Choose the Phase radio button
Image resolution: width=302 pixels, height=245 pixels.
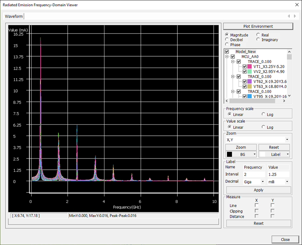(x=227, y=45)
